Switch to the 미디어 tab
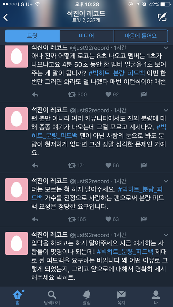 [x=86, y=36]
